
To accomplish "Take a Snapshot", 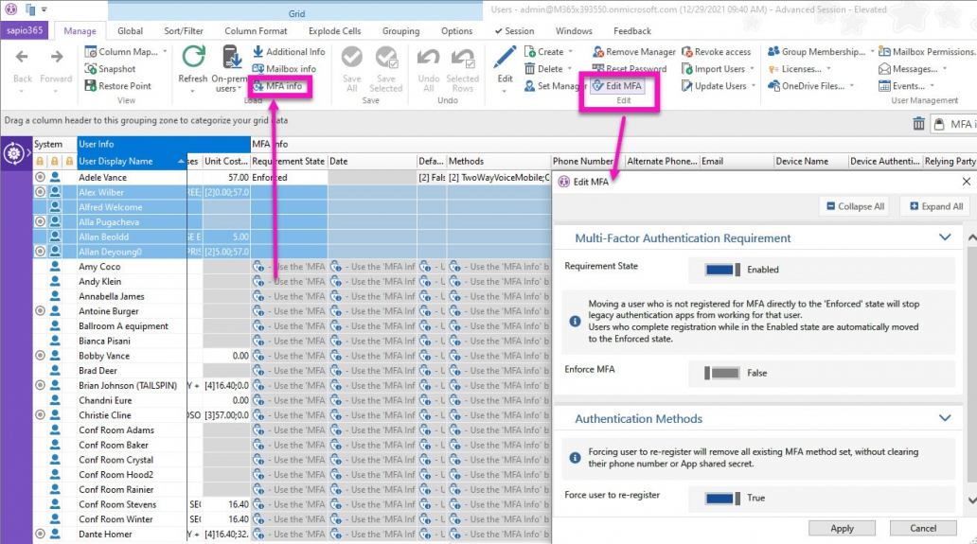I will (x=110, y=68).
